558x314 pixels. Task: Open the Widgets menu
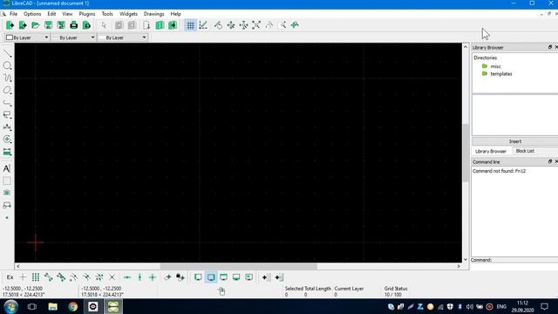coord(128,14)
